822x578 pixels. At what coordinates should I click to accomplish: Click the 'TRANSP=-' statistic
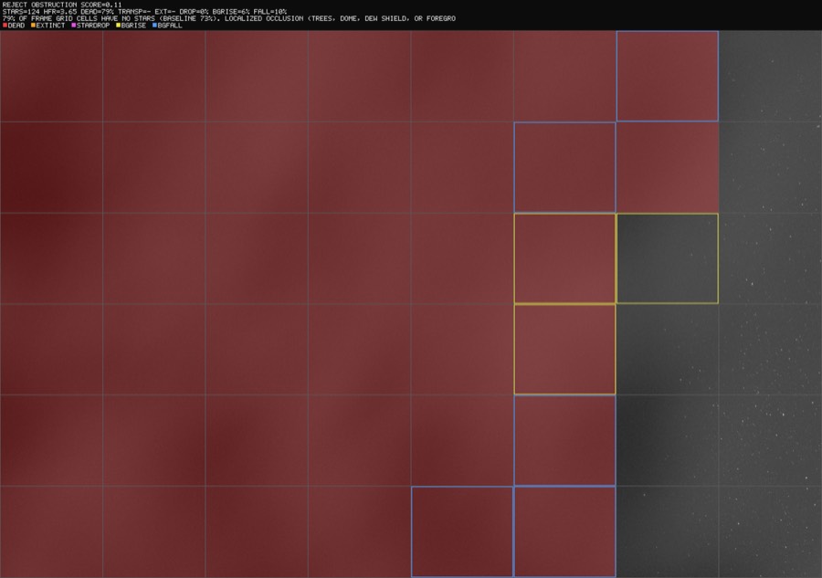pos(134,12)
